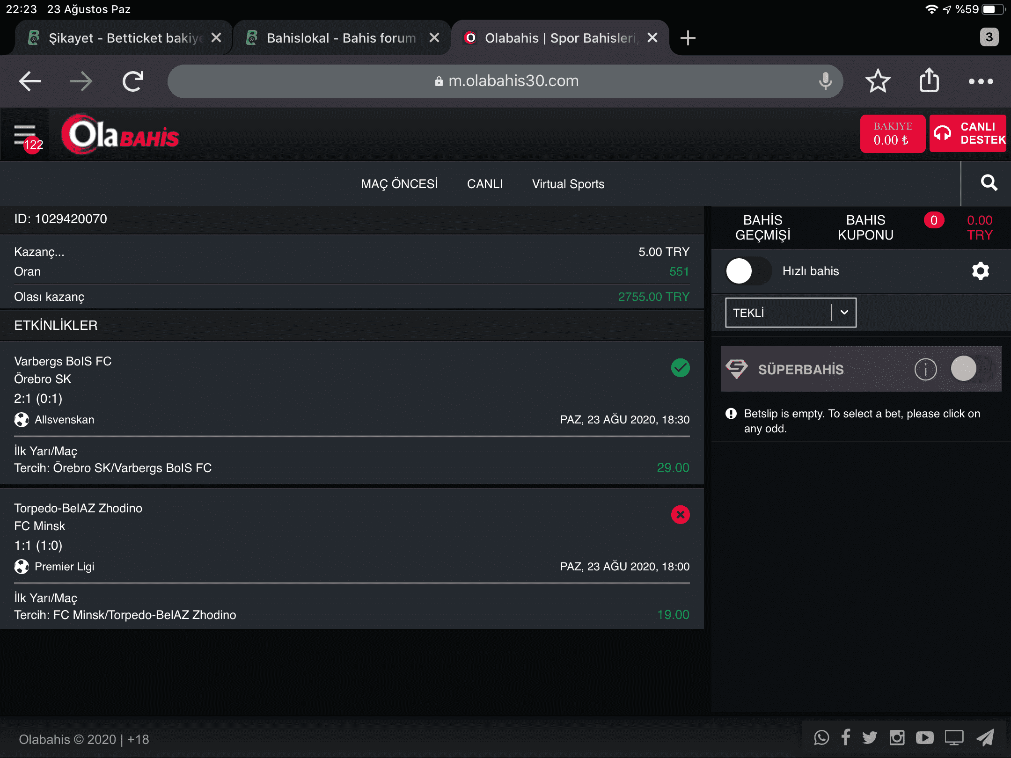Click the Olabahis logo
Viewport: 1011px width, 758px height.
point(120,135)
